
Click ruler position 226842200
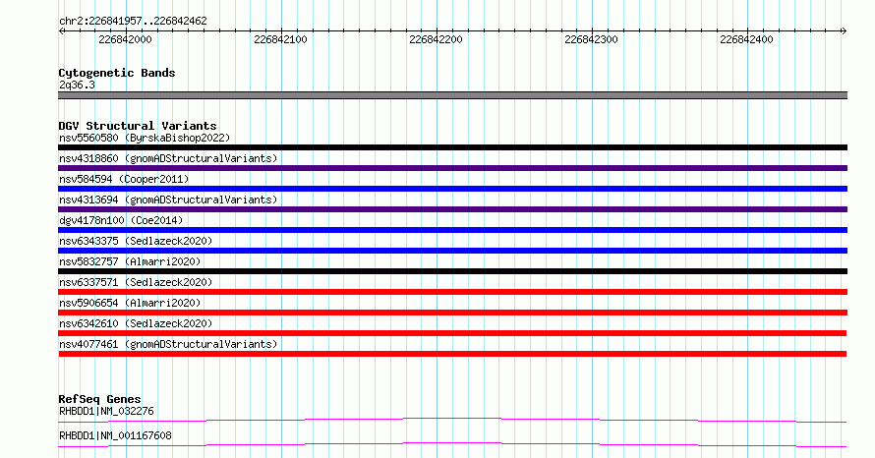436,39
